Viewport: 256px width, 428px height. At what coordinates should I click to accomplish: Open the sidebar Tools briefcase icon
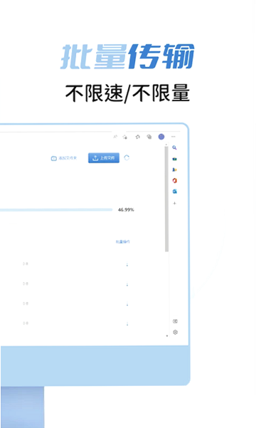[175, 159]
